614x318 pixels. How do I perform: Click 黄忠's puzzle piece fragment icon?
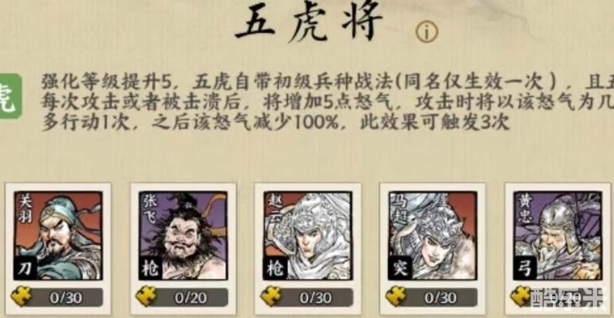[x=521, y=296]
